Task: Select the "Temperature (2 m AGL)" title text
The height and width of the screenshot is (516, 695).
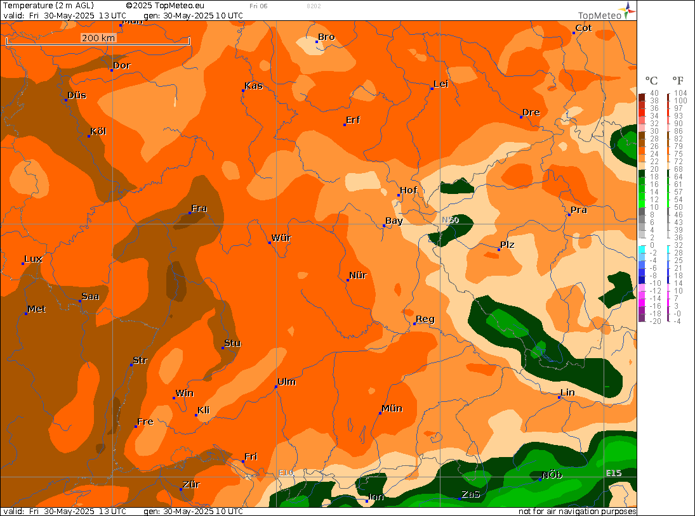Action: click(x=48, y=5)
